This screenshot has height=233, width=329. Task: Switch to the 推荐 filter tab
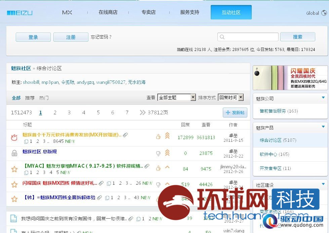(30, 98)
